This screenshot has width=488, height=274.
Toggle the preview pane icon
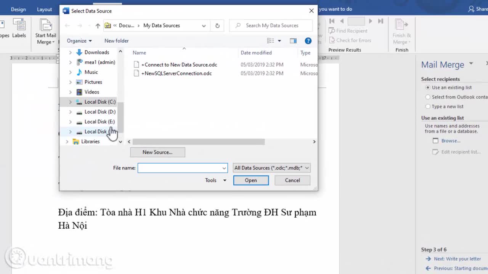293,41
